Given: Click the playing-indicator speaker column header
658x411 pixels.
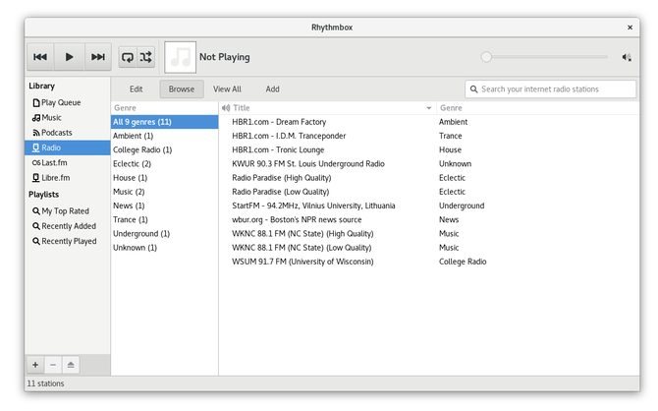Looking at the screenshot, I should [x=226, y=108].
